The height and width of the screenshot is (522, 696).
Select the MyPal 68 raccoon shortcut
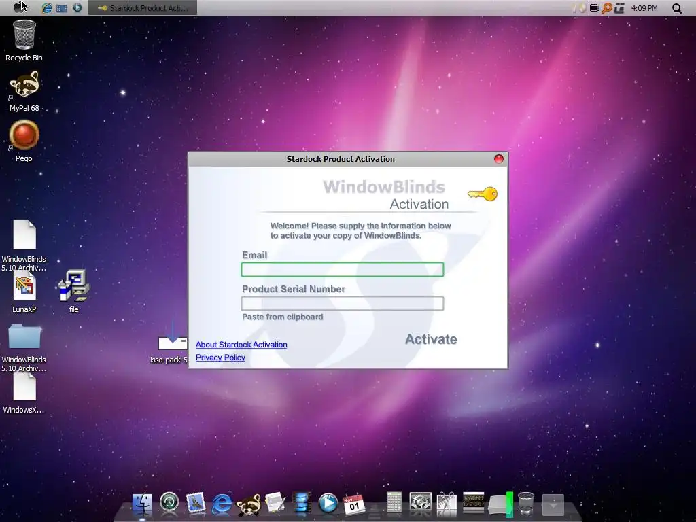pyautogui.click(x=24, y=91)
